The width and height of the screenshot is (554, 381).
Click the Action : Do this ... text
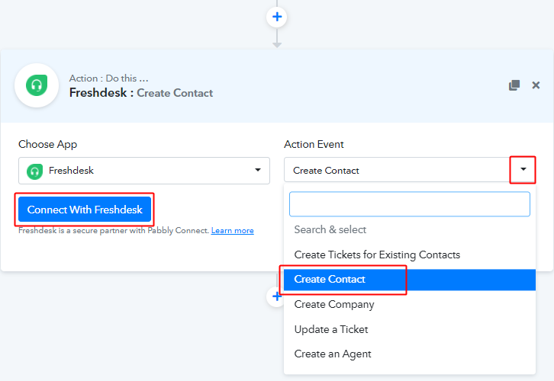pos(109,78)
